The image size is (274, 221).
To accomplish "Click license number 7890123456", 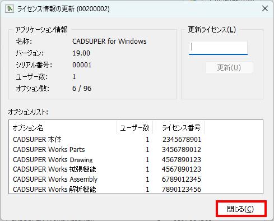I will (x=182, y=189).
